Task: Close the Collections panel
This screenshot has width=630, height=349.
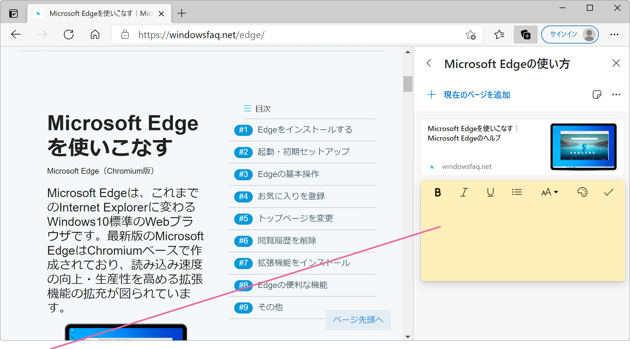Action: coord(616,63)
